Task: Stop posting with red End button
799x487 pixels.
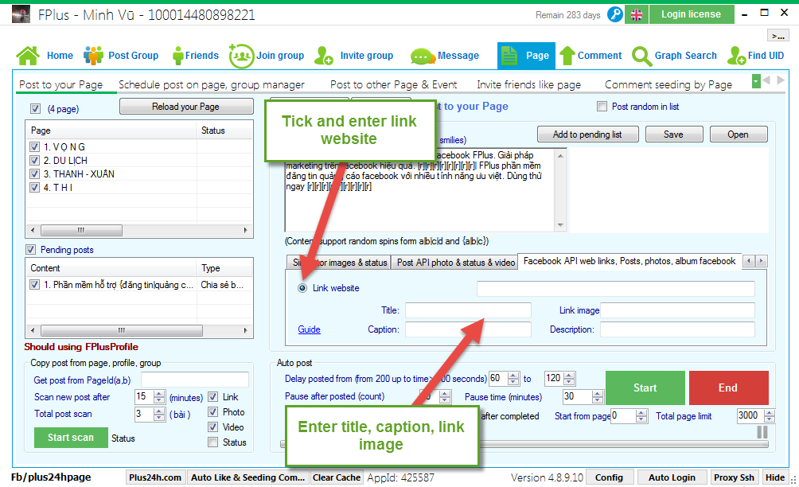Action: (x=728, y=388)
